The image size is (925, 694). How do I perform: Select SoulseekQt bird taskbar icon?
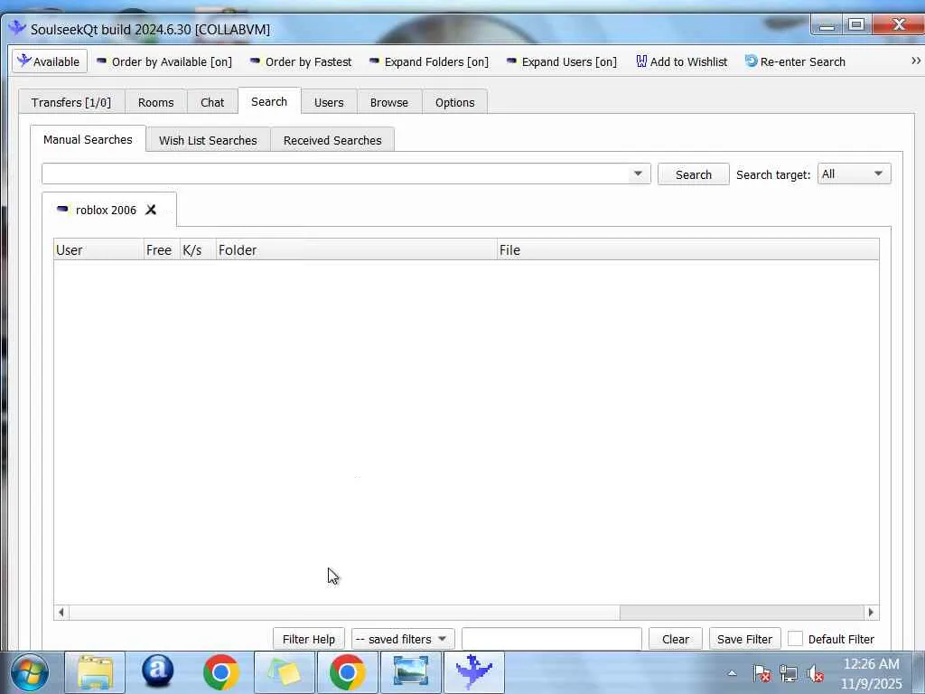click(473, 672)
